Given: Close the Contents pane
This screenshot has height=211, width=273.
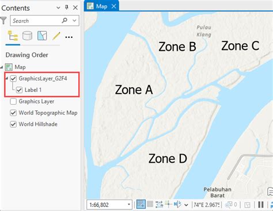Looking at the screenshot, I should coord(75,7).
